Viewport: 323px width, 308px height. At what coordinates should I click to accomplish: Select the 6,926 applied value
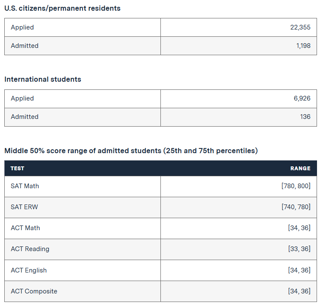point(302,98)
